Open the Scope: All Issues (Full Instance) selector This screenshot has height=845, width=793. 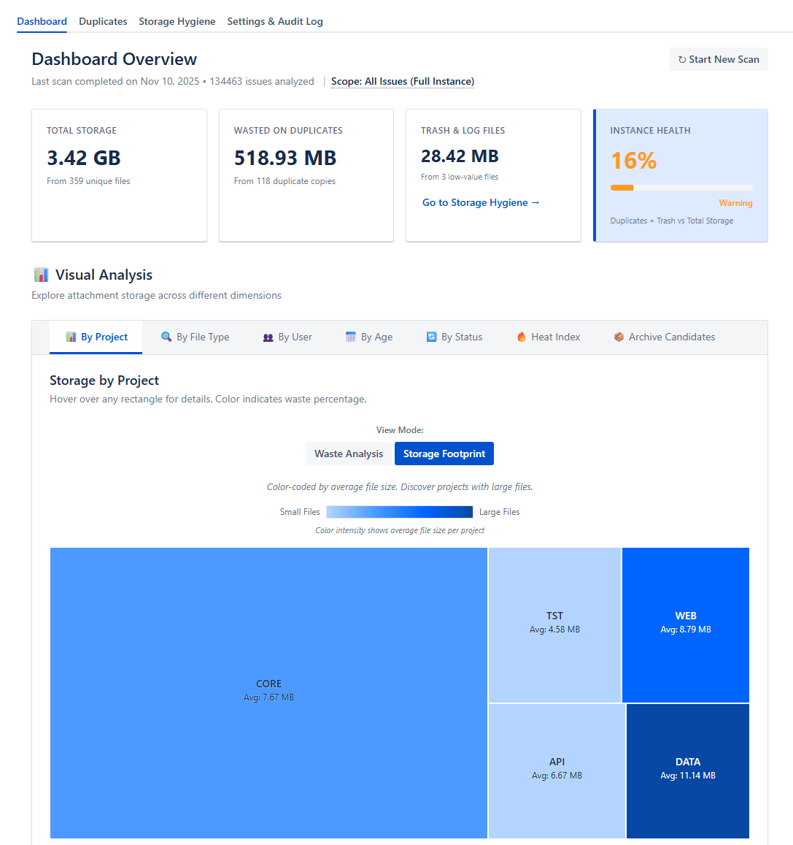(x=402, y=81)
